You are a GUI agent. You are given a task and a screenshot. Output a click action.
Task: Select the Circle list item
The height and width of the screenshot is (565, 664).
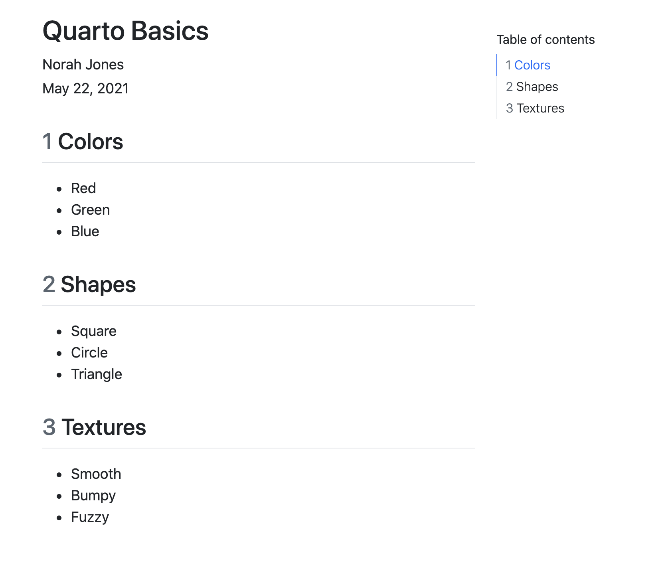(x=89, y=352)
